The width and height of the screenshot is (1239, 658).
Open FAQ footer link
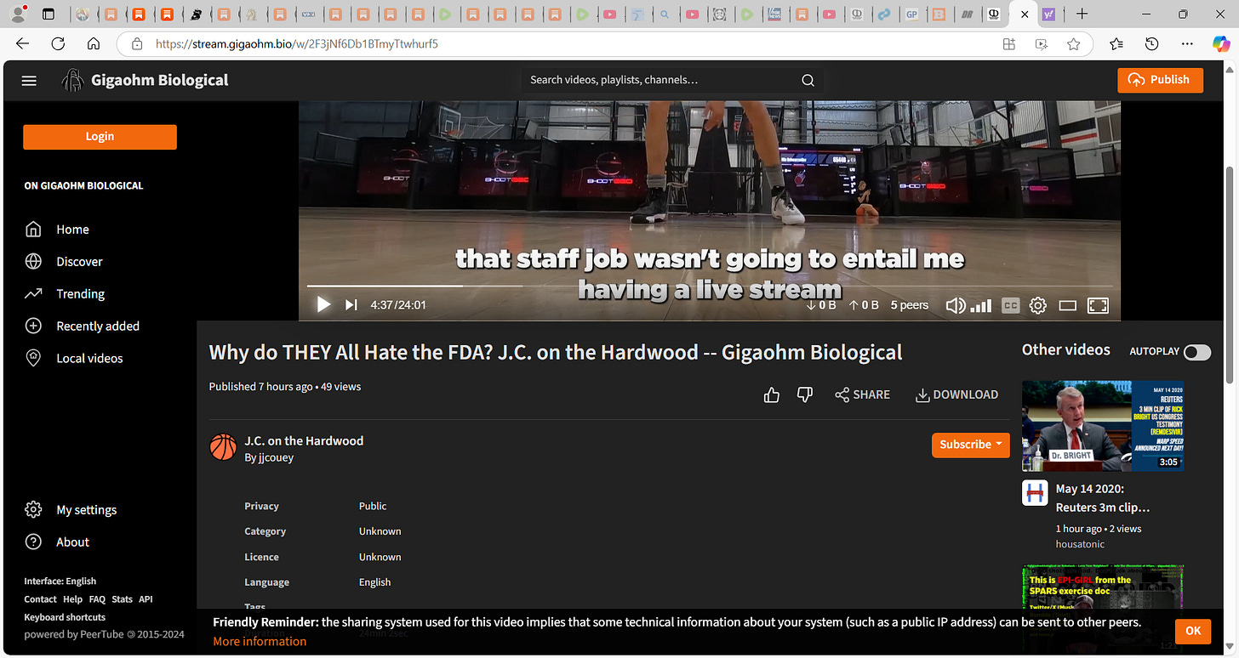[97, 599]
